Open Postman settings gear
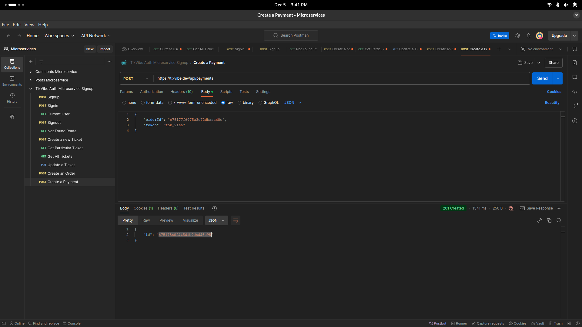 518,36
